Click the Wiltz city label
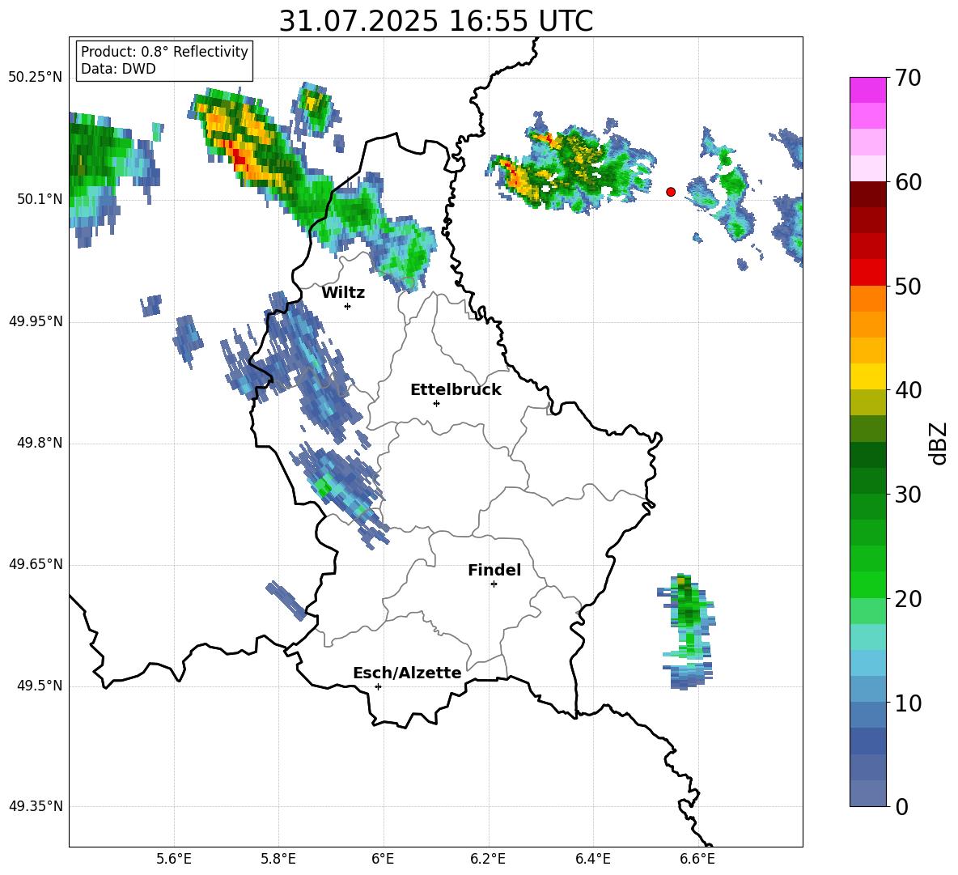This screenshot has height=875, width=958. [x=343, y=293]
